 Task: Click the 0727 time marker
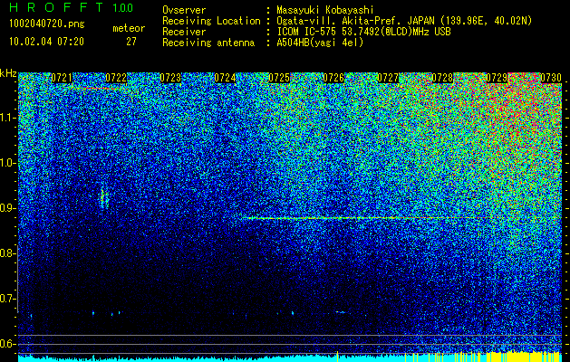pyautogui.click(x=388, y=78)
